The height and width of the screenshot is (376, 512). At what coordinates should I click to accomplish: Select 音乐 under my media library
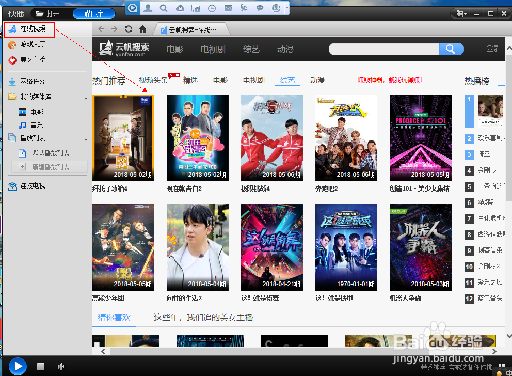click(x=31, y=125)
